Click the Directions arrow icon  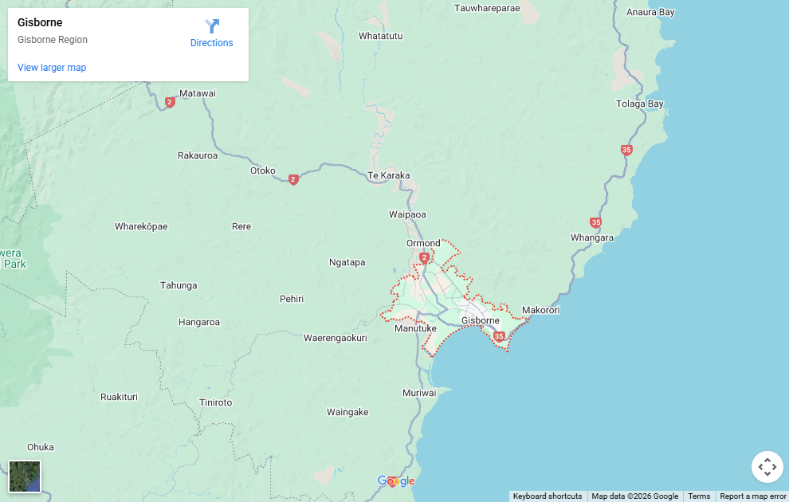click(212, 26)
